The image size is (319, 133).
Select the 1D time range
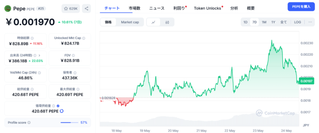pos(245,22)
